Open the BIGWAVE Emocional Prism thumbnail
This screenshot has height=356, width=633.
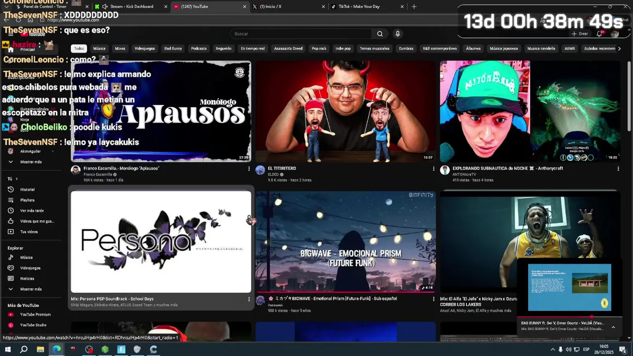coord(346,242)
